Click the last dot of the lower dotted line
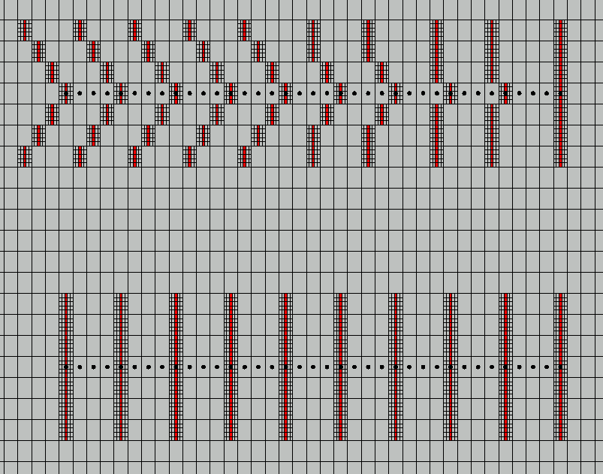603x474 pixels. (x=561, y=367)
